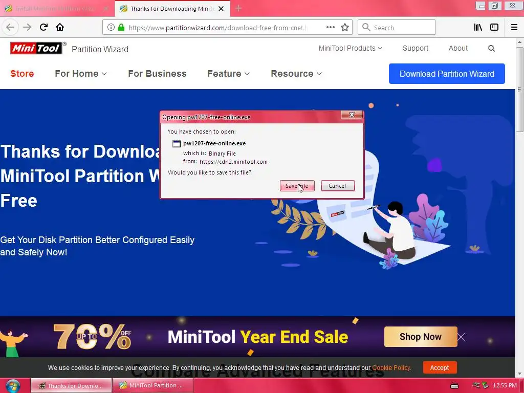Click the scrollbar up arrow
Image resolution: width=524 pixels, height=393 pixels.
coord(519,42)
